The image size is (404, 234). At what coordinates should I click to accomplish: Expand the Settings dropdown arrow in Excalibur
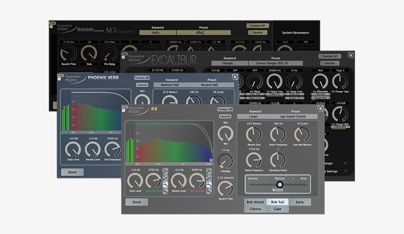[x=345, y=171]
